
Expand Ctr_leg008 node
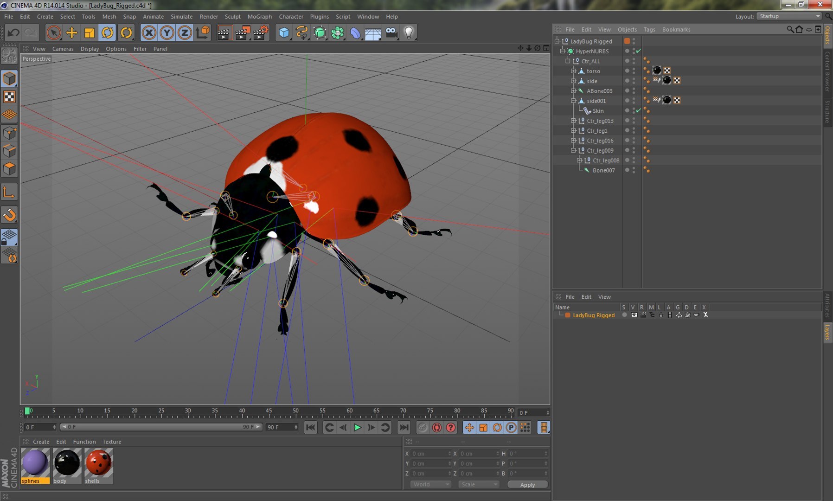[x=579, y=160]
